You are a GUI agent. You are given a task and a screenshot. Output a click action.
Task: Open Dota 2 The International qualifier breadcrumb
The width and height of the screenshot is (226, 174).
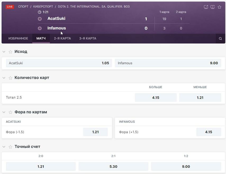pyautogui.click(x=94, y=7)
